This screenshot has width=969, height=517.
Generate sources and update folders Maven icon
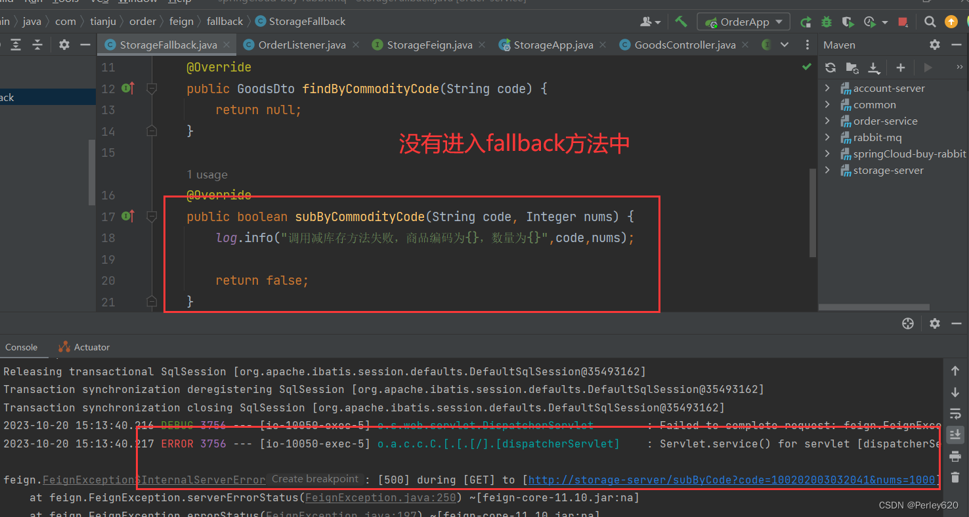852,68
